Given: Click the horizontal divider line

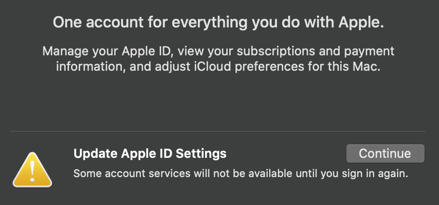Looking at the screenshot, I should click(x=218, y=131).
